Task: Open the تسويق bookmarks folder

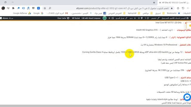Action: (160, 13)
